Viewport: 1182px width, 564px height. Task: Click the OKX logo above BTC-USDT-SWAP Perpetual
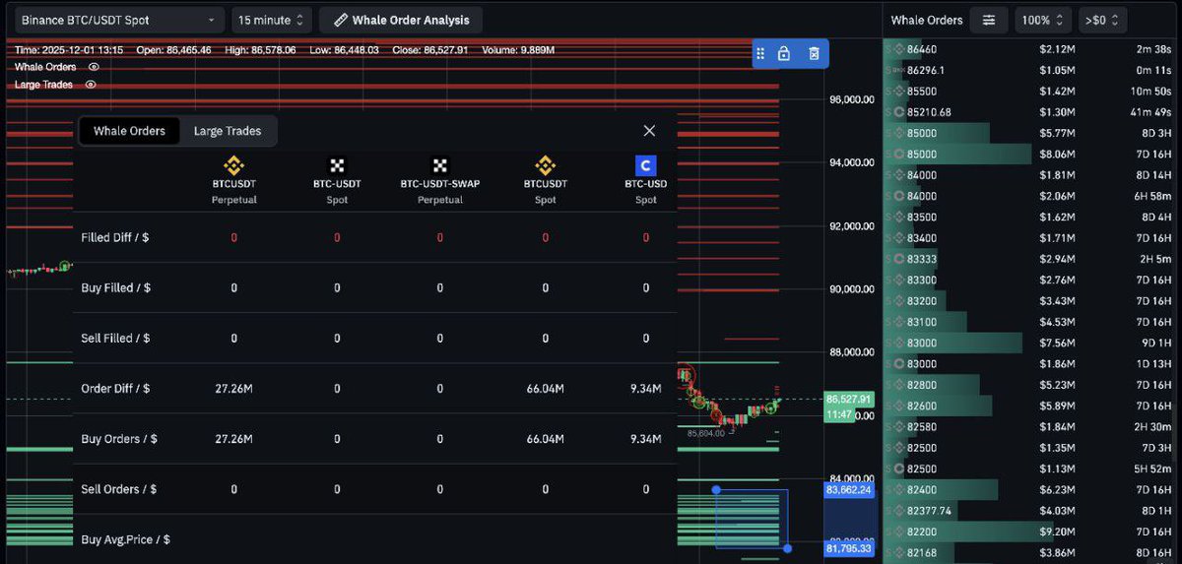(x=440, y=165)
